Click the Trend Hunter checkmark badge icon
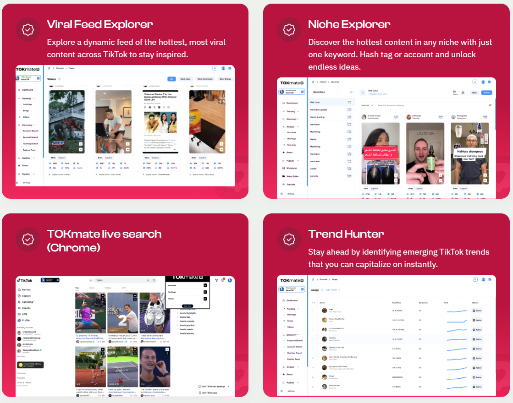 [289, 239]
